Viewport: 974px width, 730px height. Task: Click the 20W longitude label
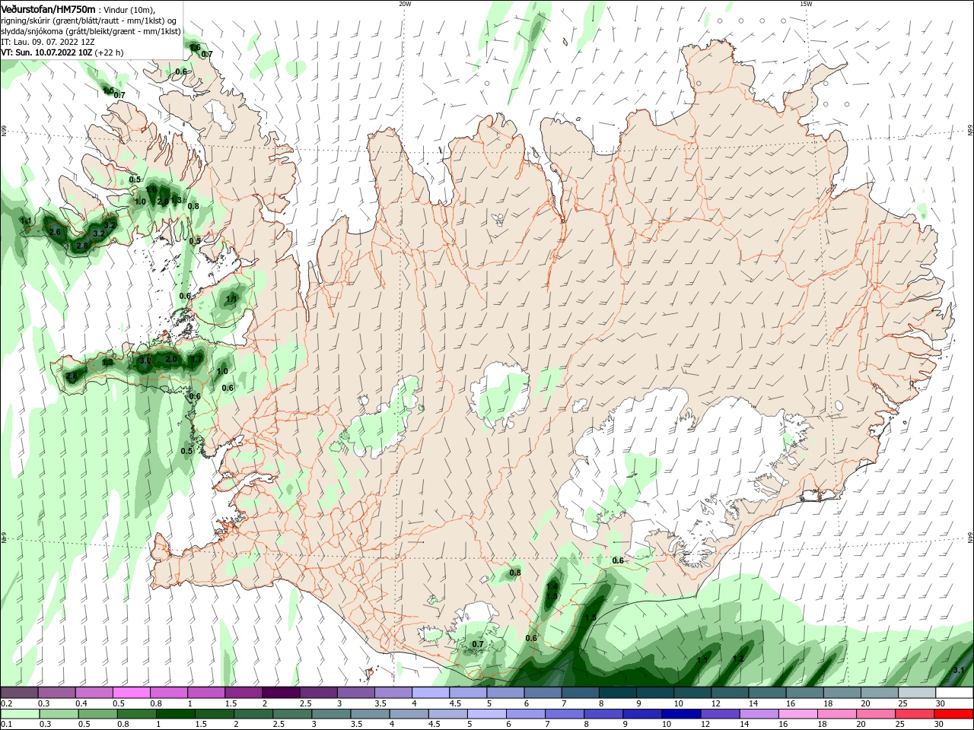point(405,4)
